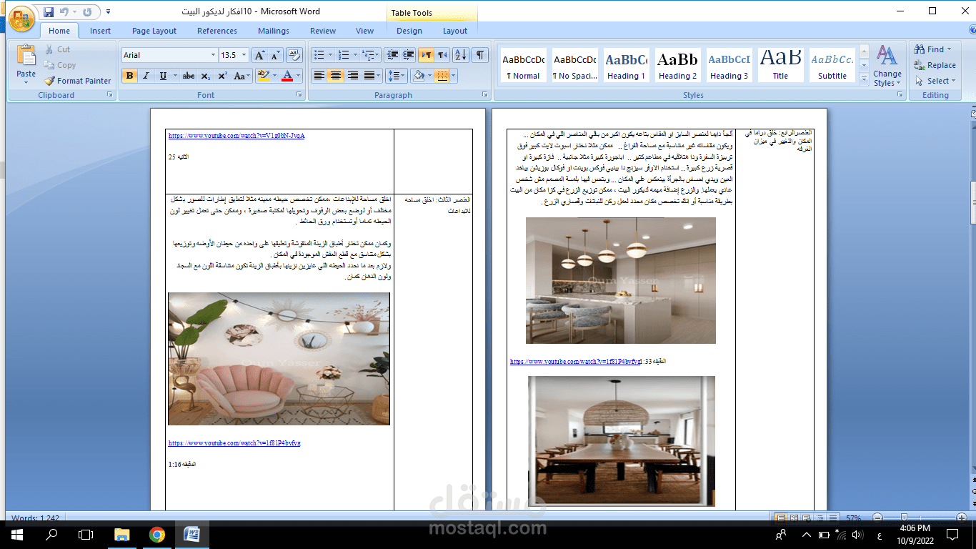Viewport: 976px width, 549px height.
Task: Decrease paragraph indent
Action: tap(392, 55)
